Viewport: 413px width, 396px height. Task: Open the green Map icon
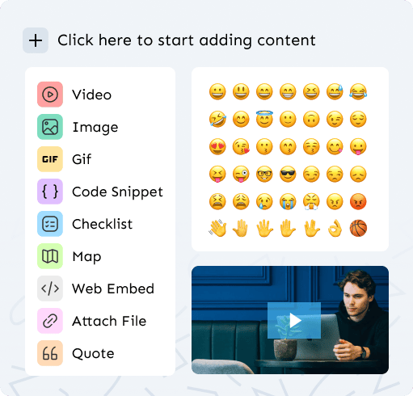50,256
